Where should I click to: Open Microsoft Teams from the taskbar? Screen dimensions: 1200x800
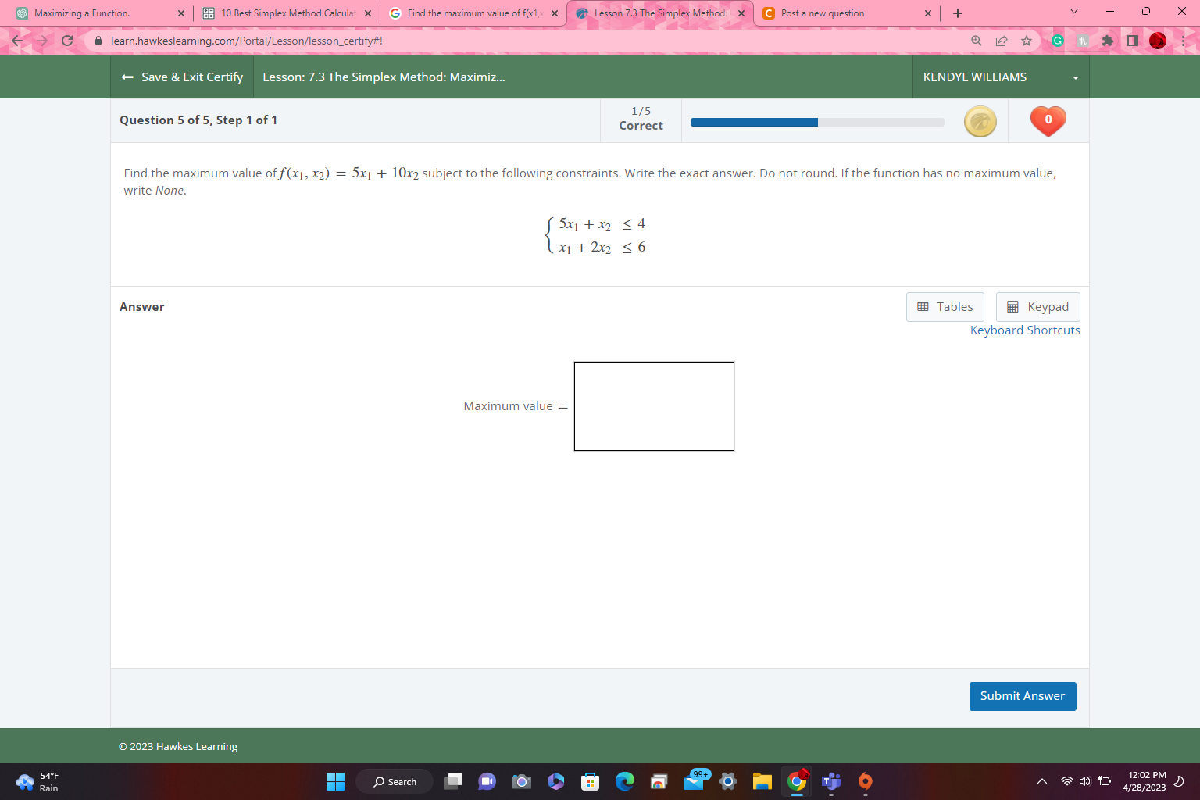[x=831, y=781]
